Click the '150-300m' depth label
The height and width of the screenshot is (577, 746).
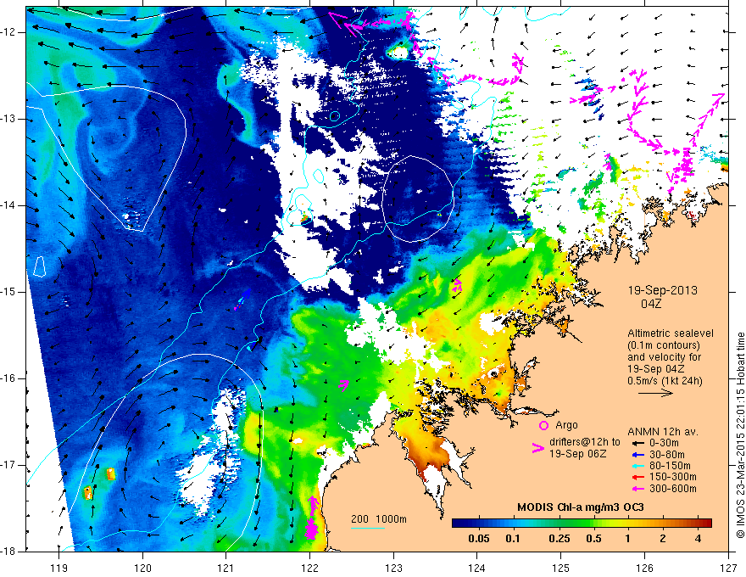(673, 478)
